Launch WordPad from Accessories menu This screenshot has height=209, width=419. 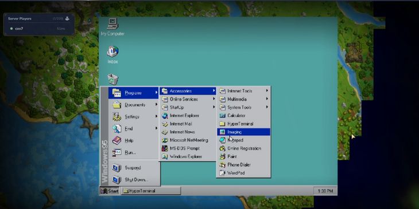coord(244,173)
